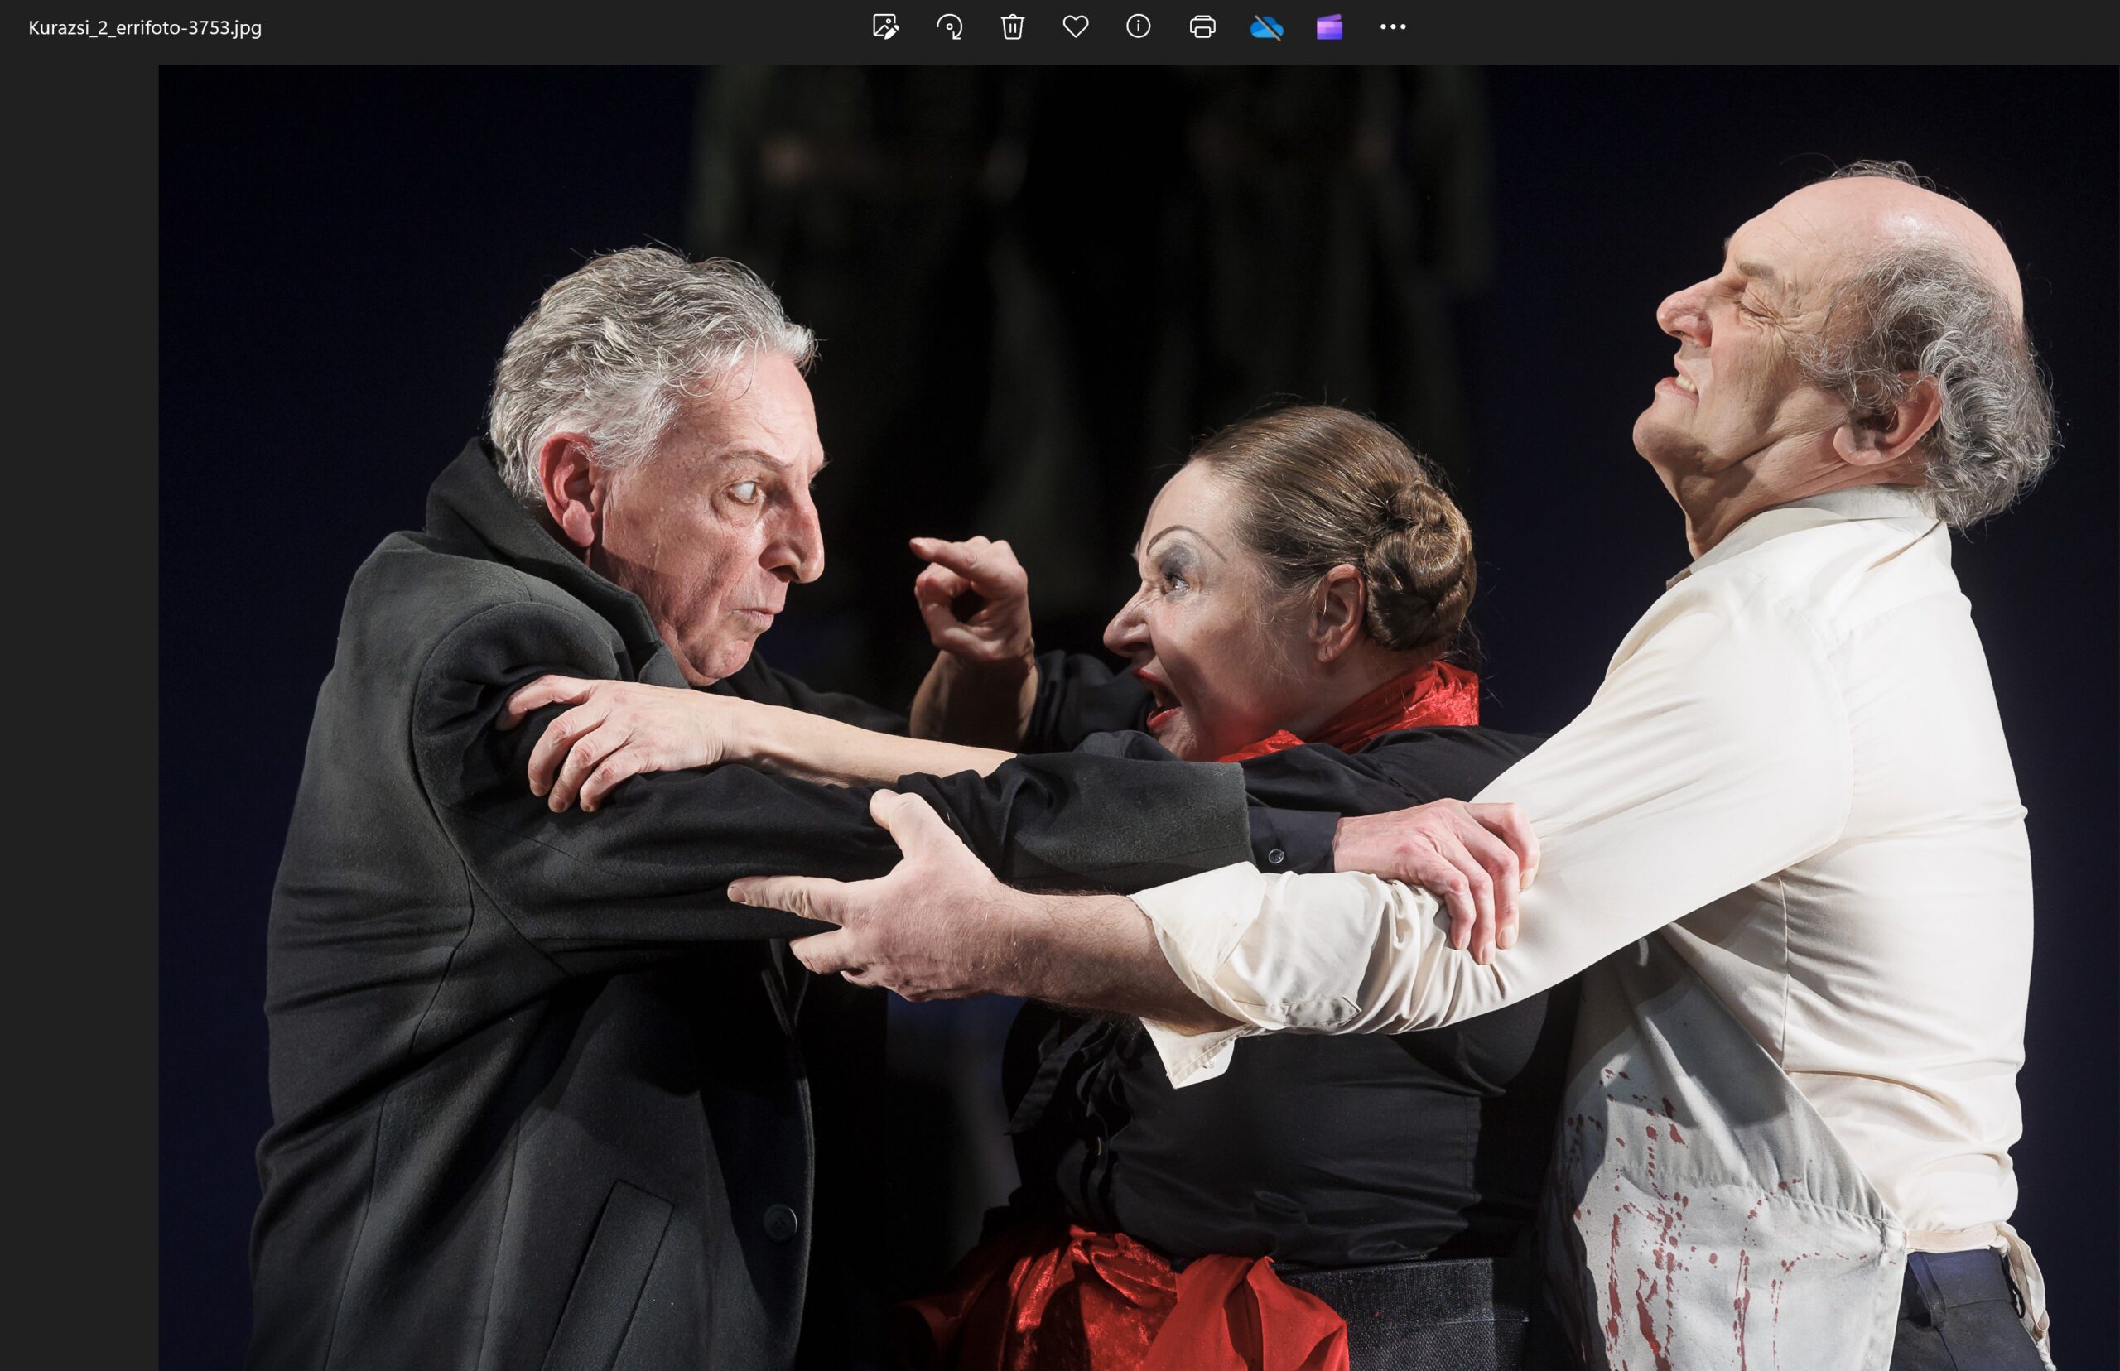The height and width of the screenshot is (1371, 2120).
Task: Rotate the photo with the rotate icon
Action: click(949, 26)
